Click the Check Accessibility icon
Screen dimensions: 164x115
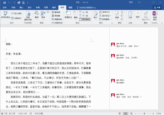[x=28, y=15]
